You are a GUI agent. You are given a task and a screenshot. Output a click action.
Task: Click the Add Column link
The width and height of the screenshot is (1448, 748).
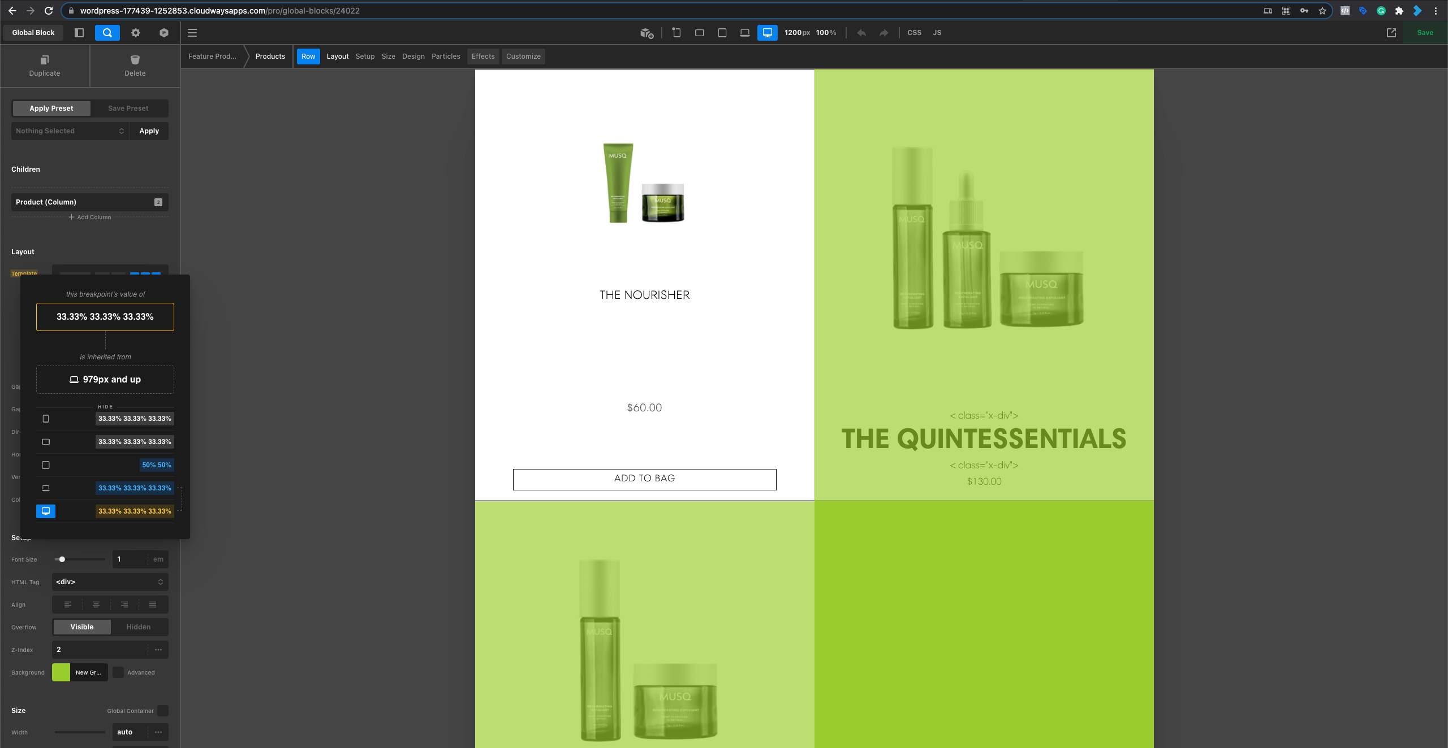click(x=90, y=217)
